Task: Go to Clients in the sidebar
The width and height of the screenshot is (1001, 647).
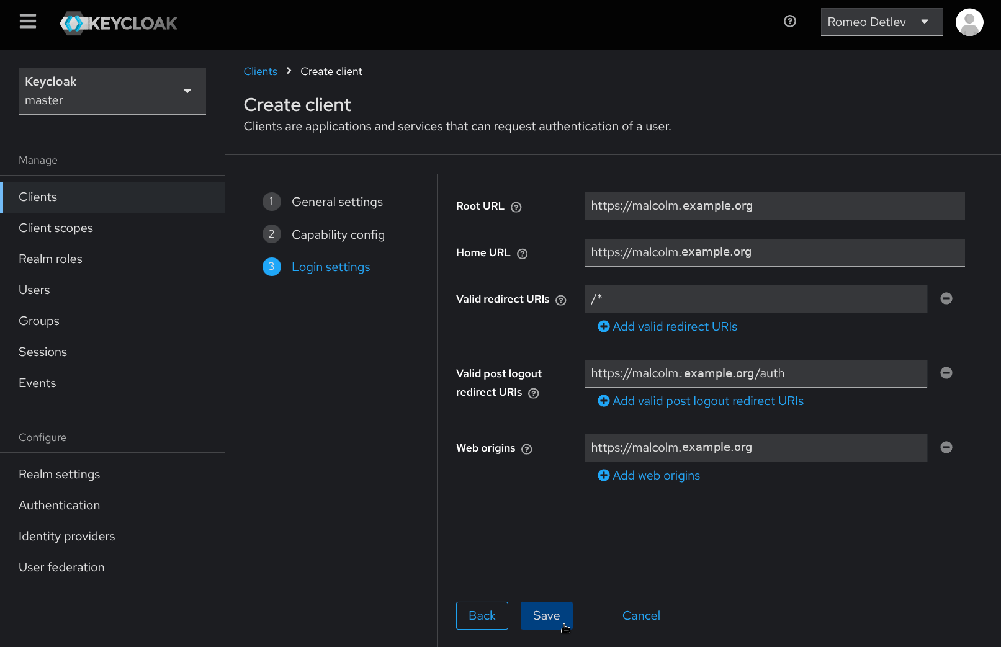Action: [x=112, y=197]
